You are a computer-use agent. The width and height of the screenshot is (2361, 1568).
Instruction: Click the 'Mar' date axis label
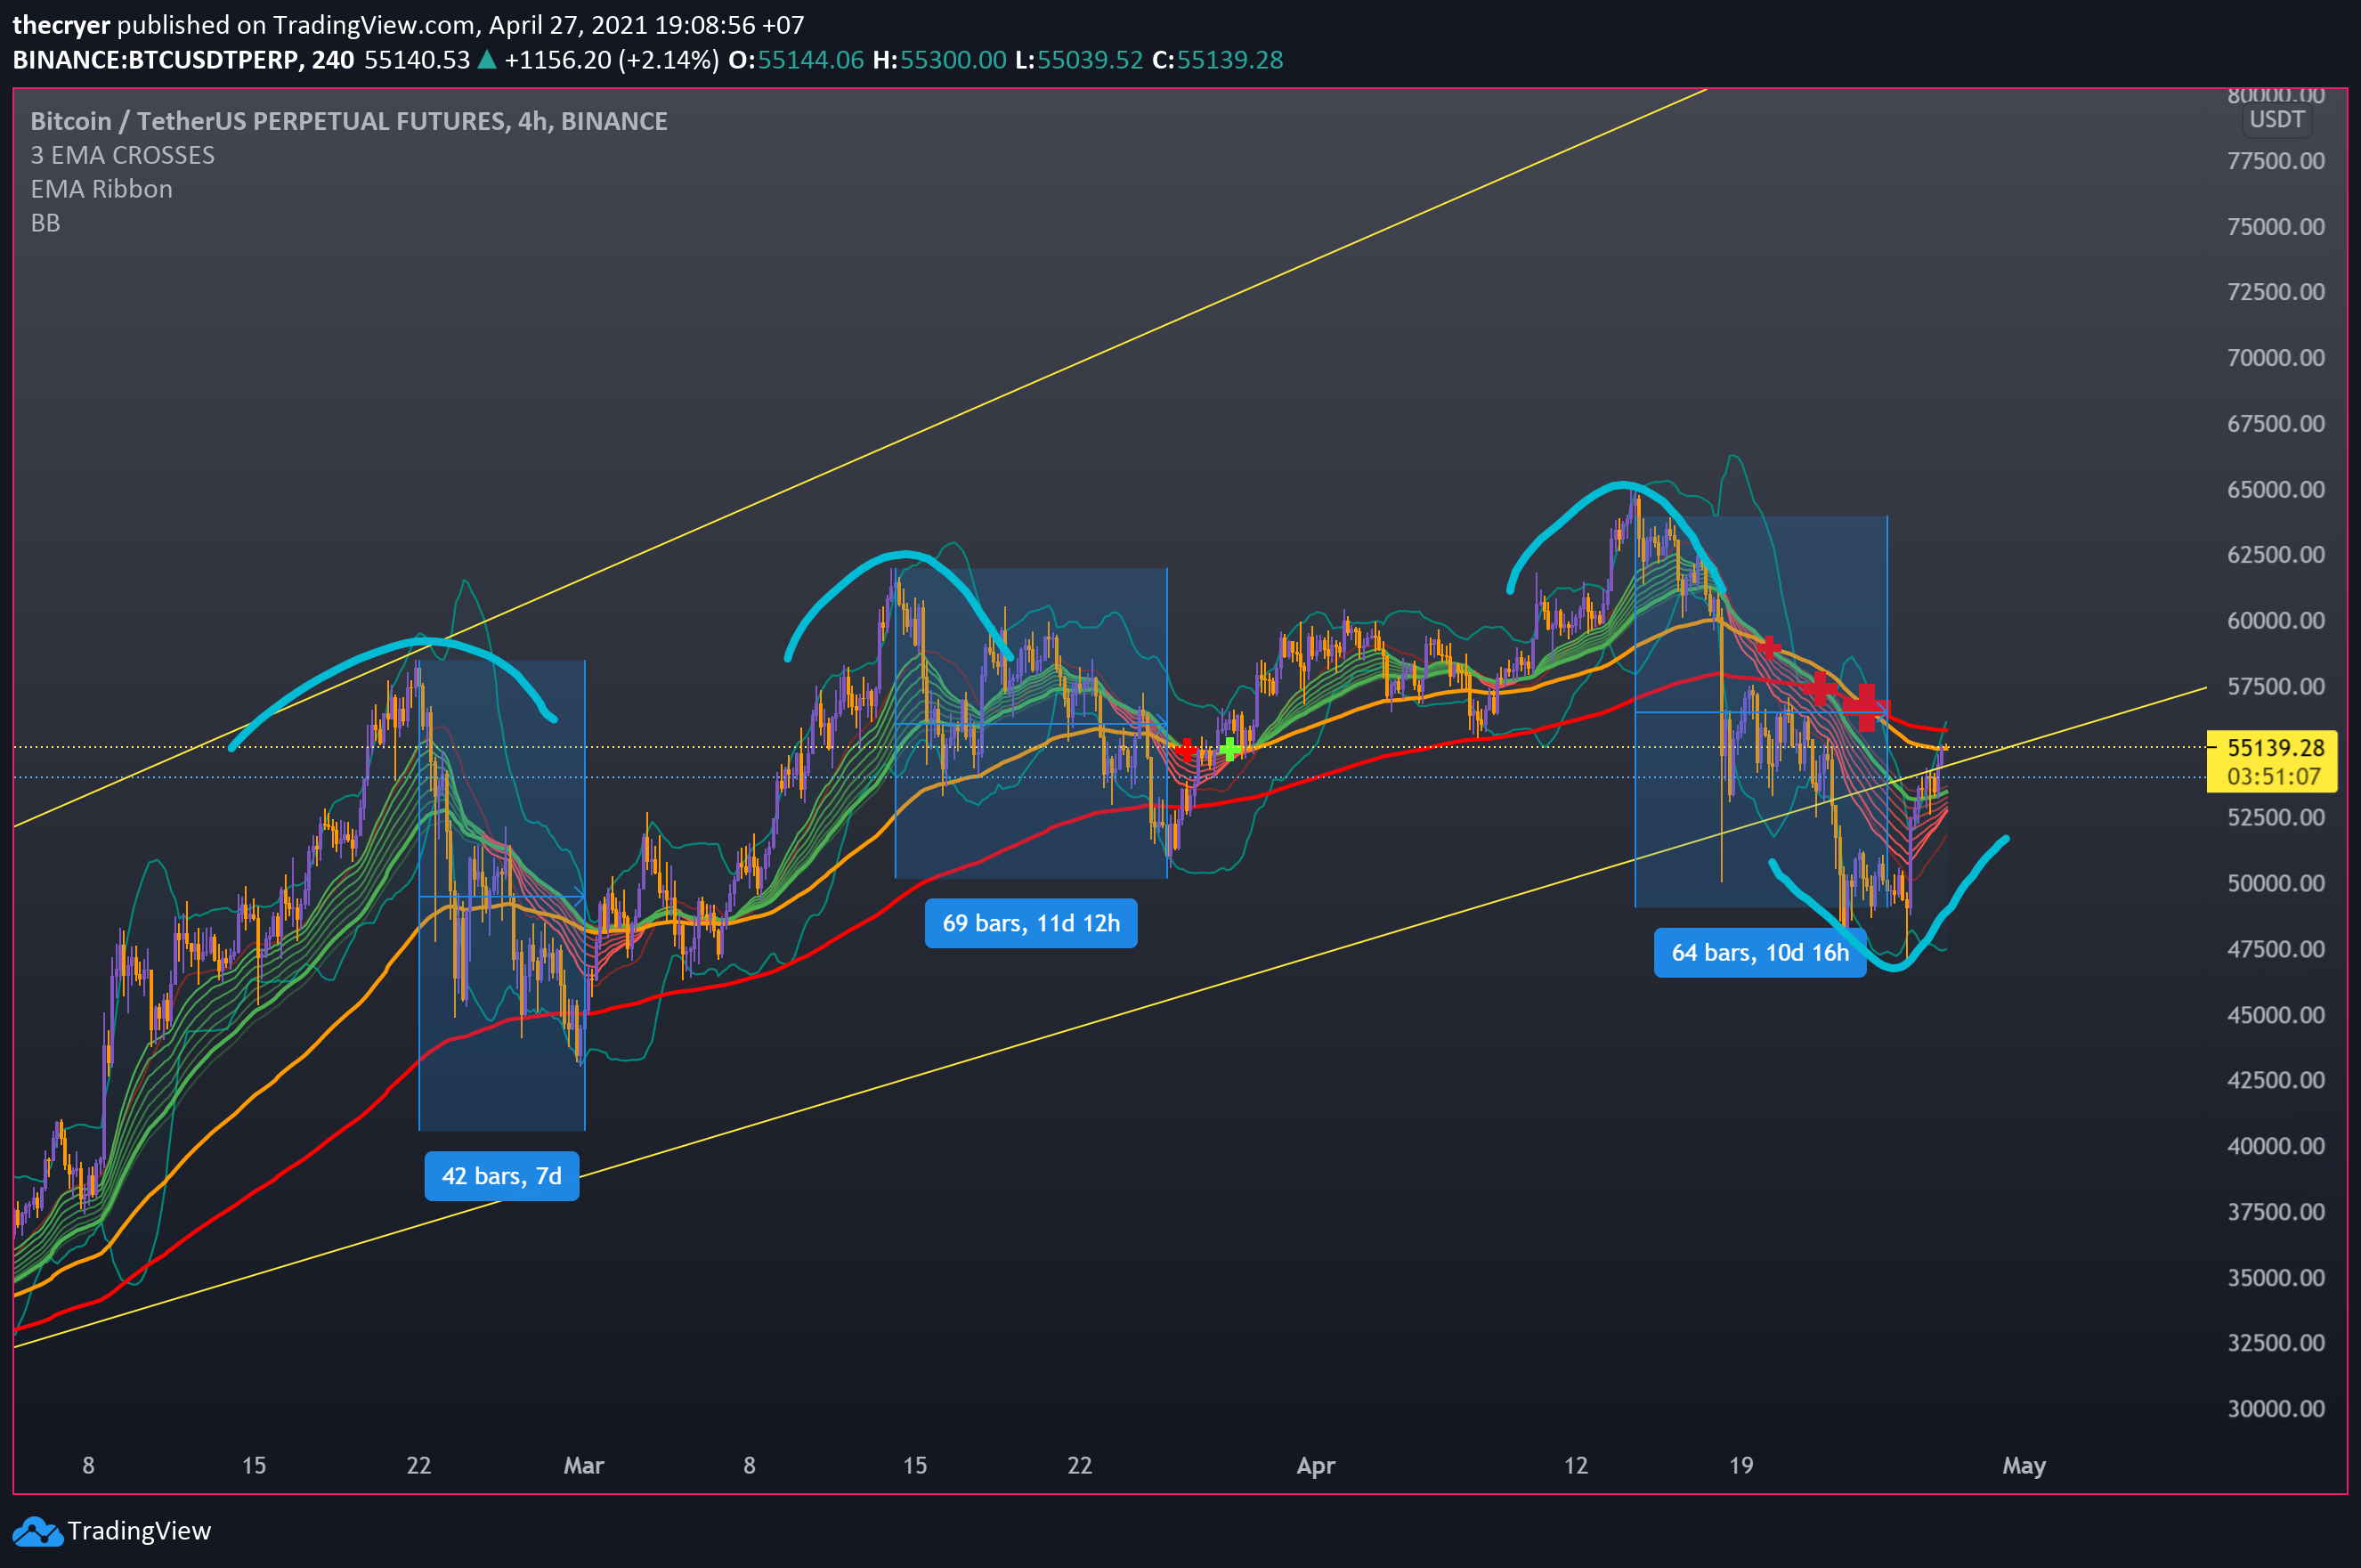point(584,1466)
